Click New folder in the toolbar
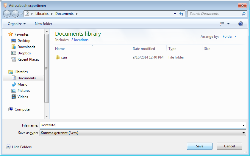This screenshot has height=156, width=250. 43,24
